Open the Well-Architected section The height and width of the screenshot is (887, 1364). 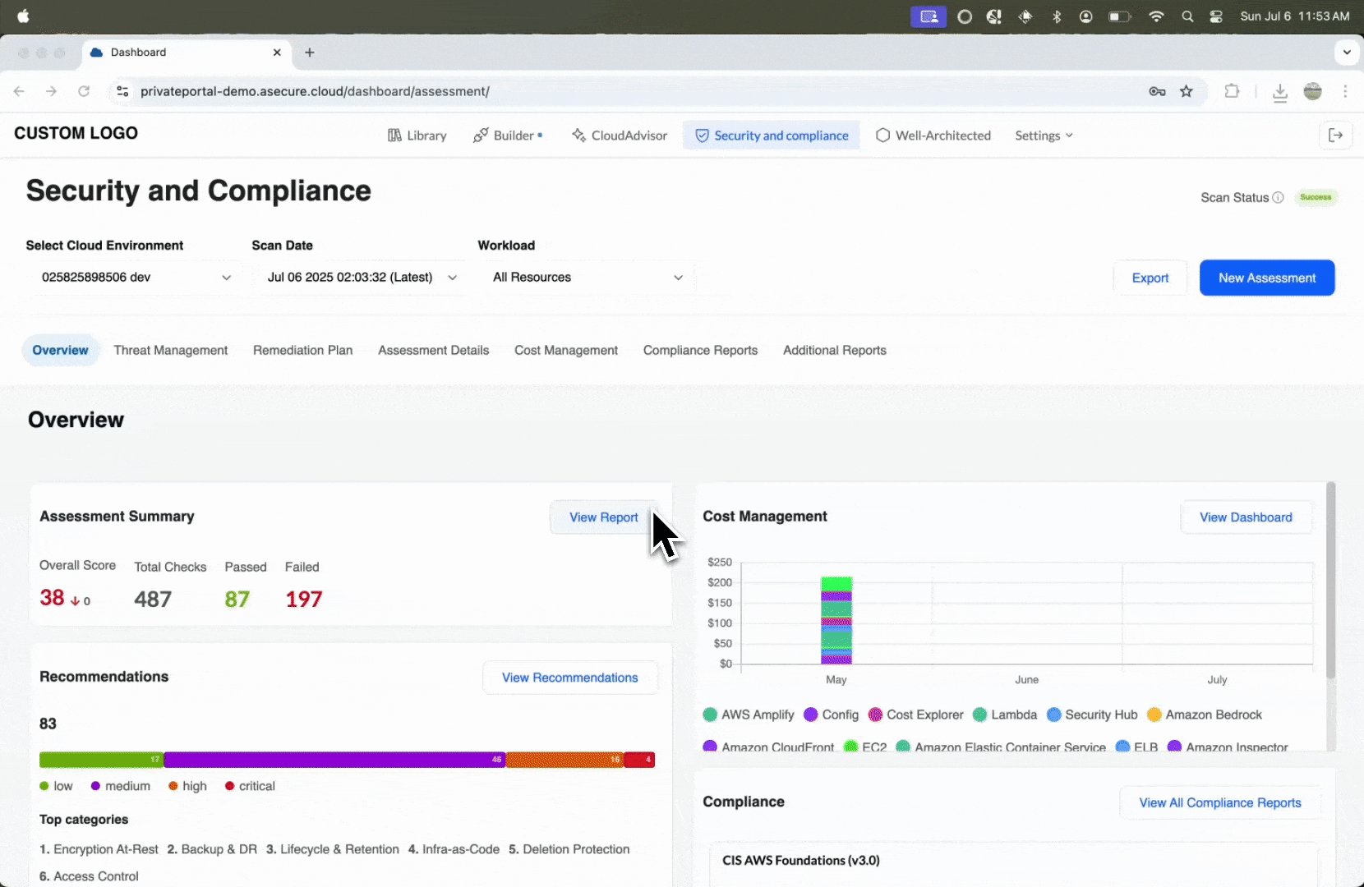point(933,135)
